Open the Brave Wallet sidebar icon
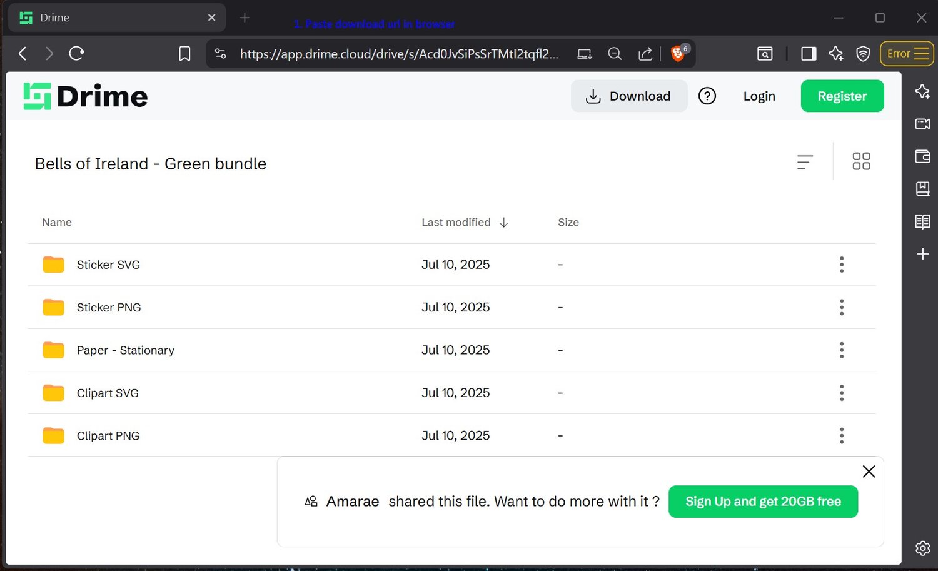The image size is (938, 571). tap(922, 156)
